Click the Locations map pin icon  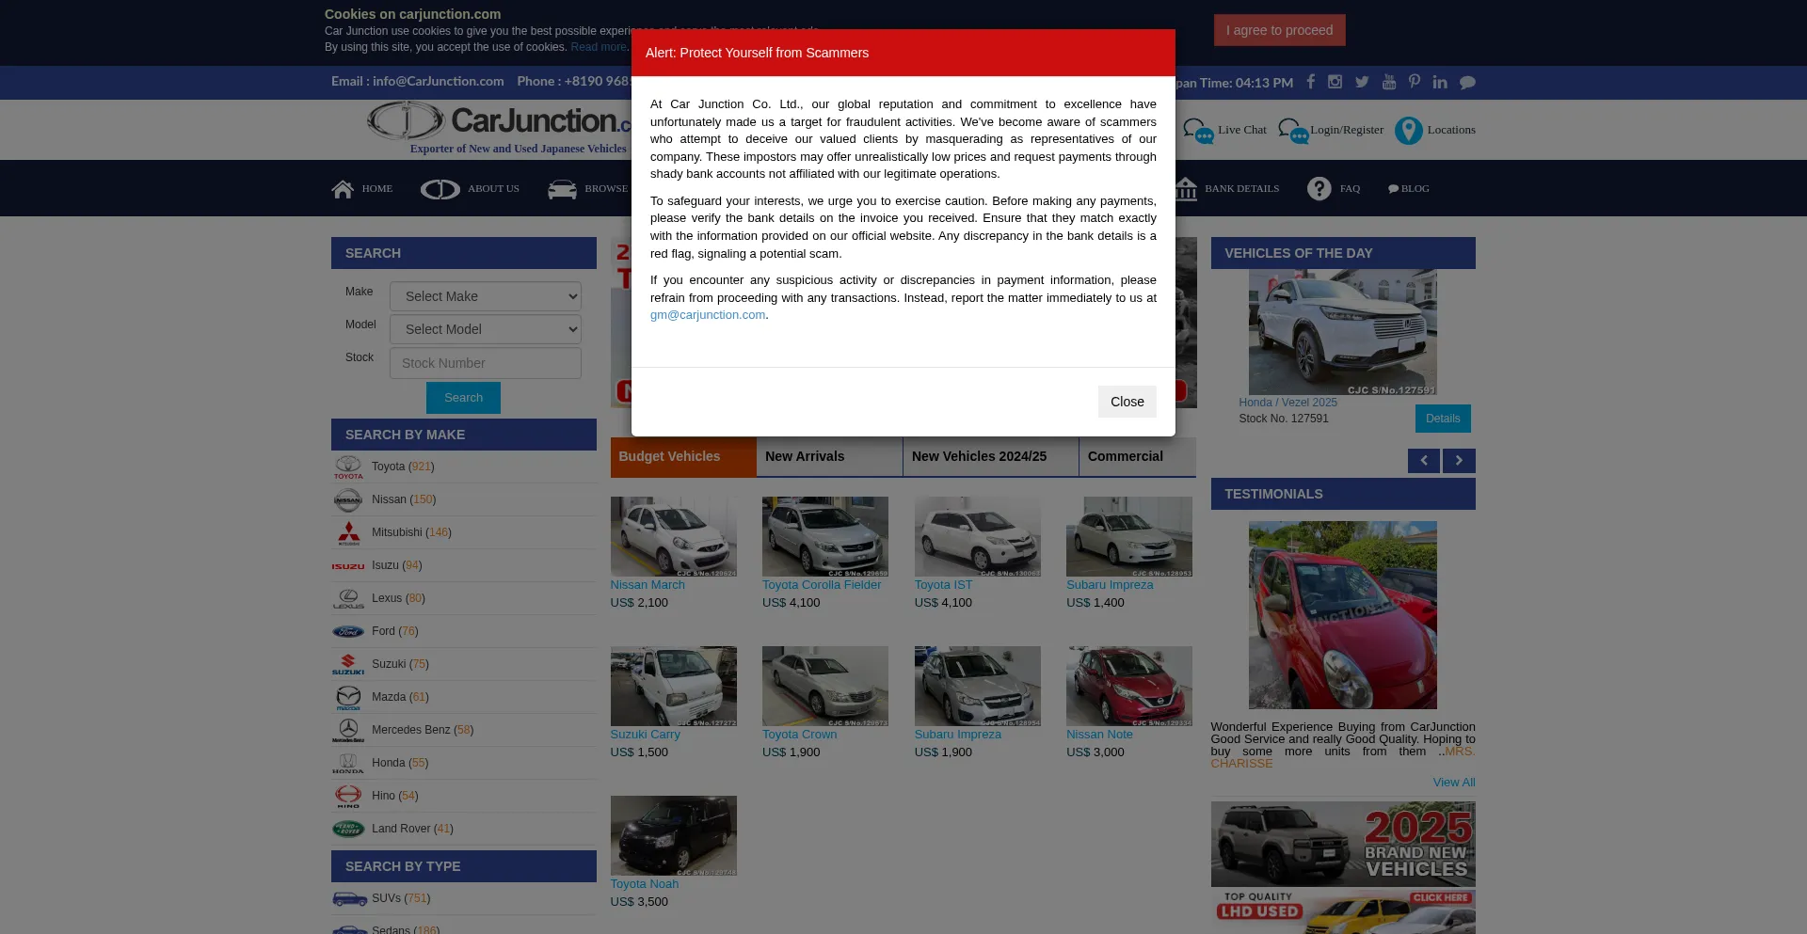[x=1409, y=131]
